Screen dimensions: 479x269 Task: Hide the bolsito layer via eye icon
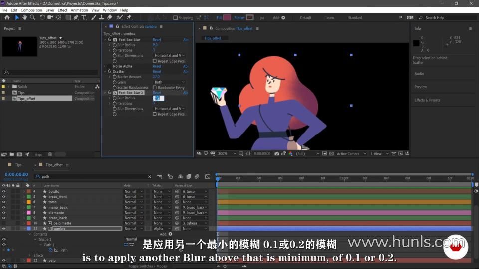4,191
